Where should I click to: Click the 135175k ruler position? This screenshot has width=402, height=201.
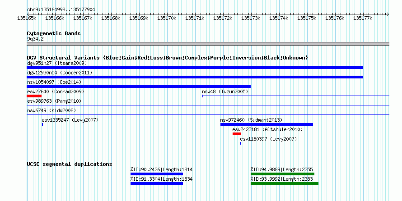(307, 18)
